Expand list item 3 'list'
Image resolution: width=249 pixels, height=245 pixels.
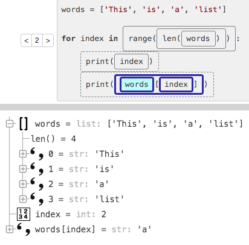(23, 199)
